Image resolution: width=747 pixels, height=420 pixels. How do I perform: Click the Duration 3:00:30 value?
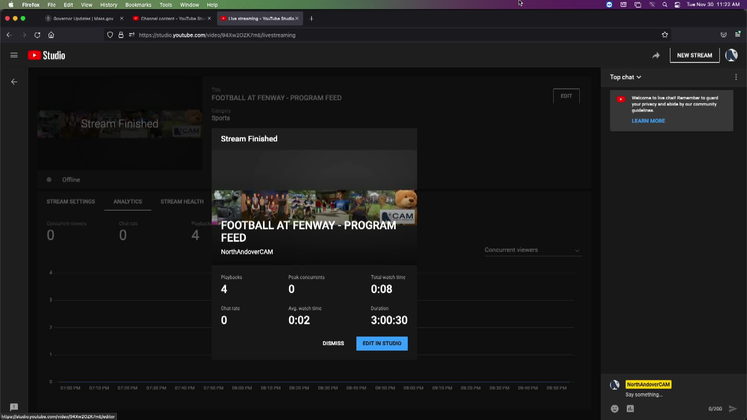(x=389, y=320)
